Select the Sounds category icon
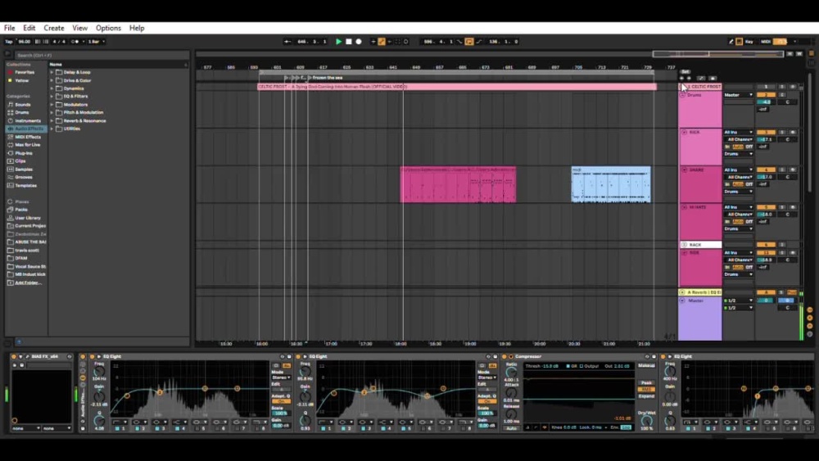The height and width of the screenshot is (461, 819). pos(11,105)
